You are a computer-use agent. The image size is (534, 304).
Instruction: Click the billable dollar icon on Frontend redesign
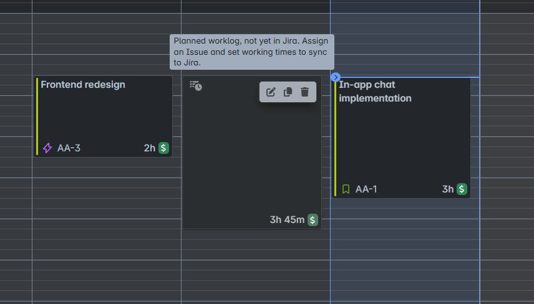coord(164,148)
